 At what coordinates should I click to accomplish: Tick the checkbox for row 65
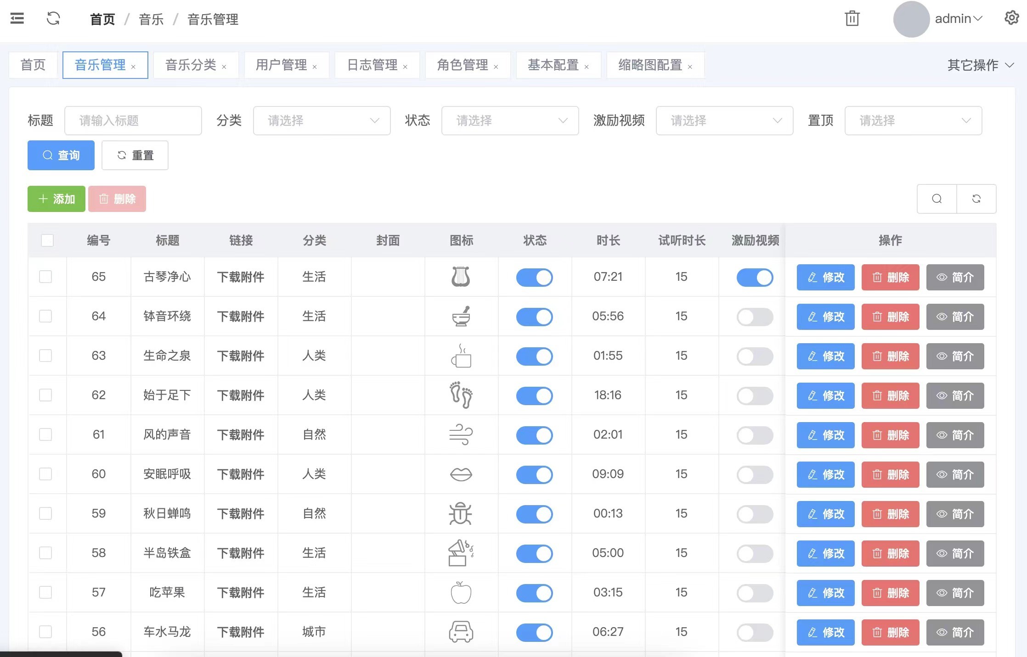[x=45, y=277]
